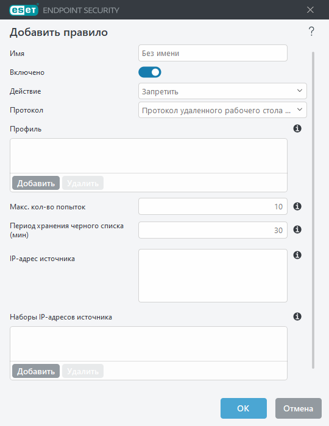Expand the Протокол dropdown list
This screenshot has width=329, height=426.
(222, 110)
